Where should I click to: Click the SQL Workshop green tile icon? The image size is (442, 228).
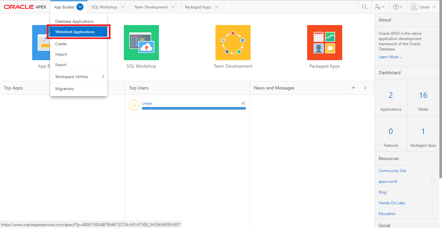141,43
